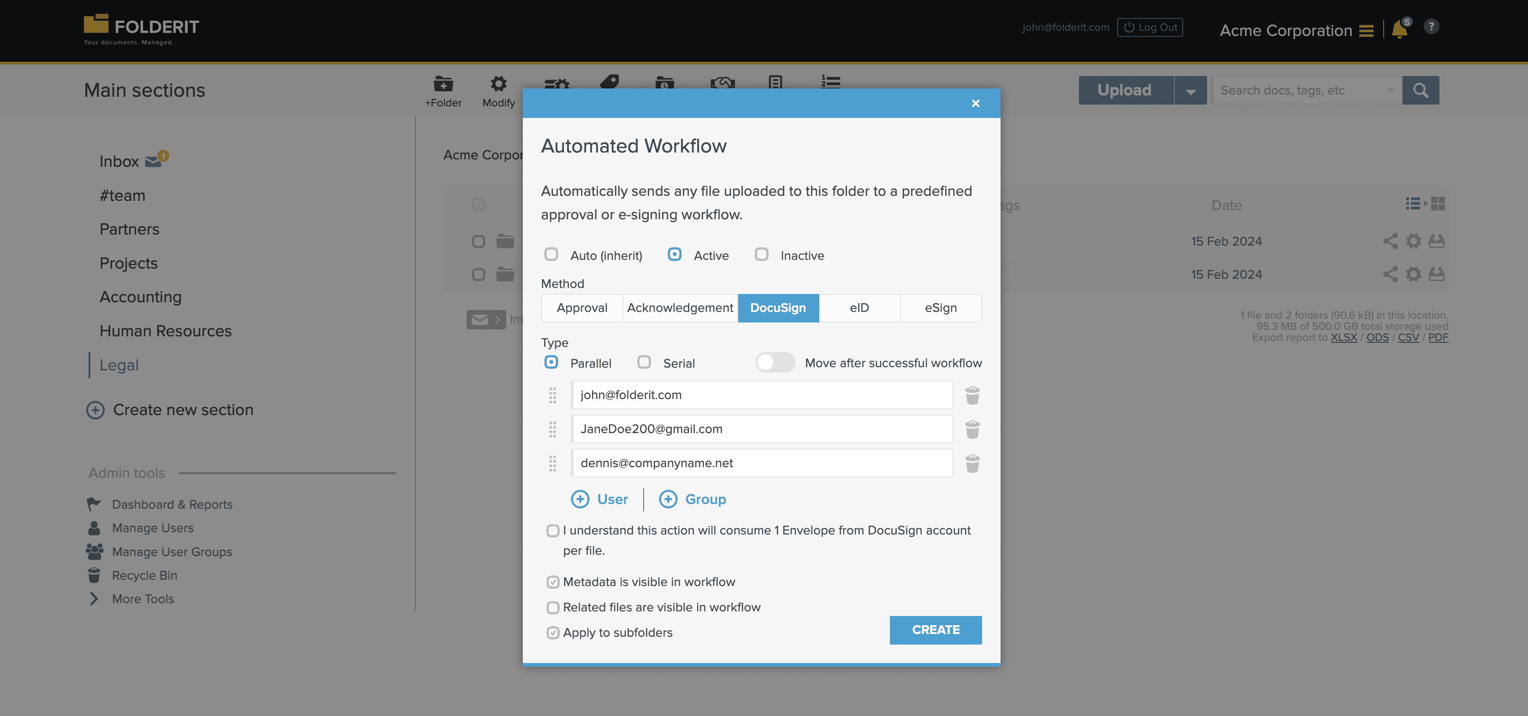Screen dimensions: 1528x716
Task: Export report to CSV
Action: click(1408, 337)
